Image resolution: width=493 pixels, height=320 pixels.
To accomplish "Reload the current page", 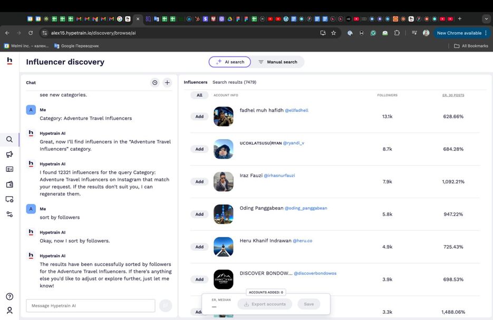I will 31,33.
